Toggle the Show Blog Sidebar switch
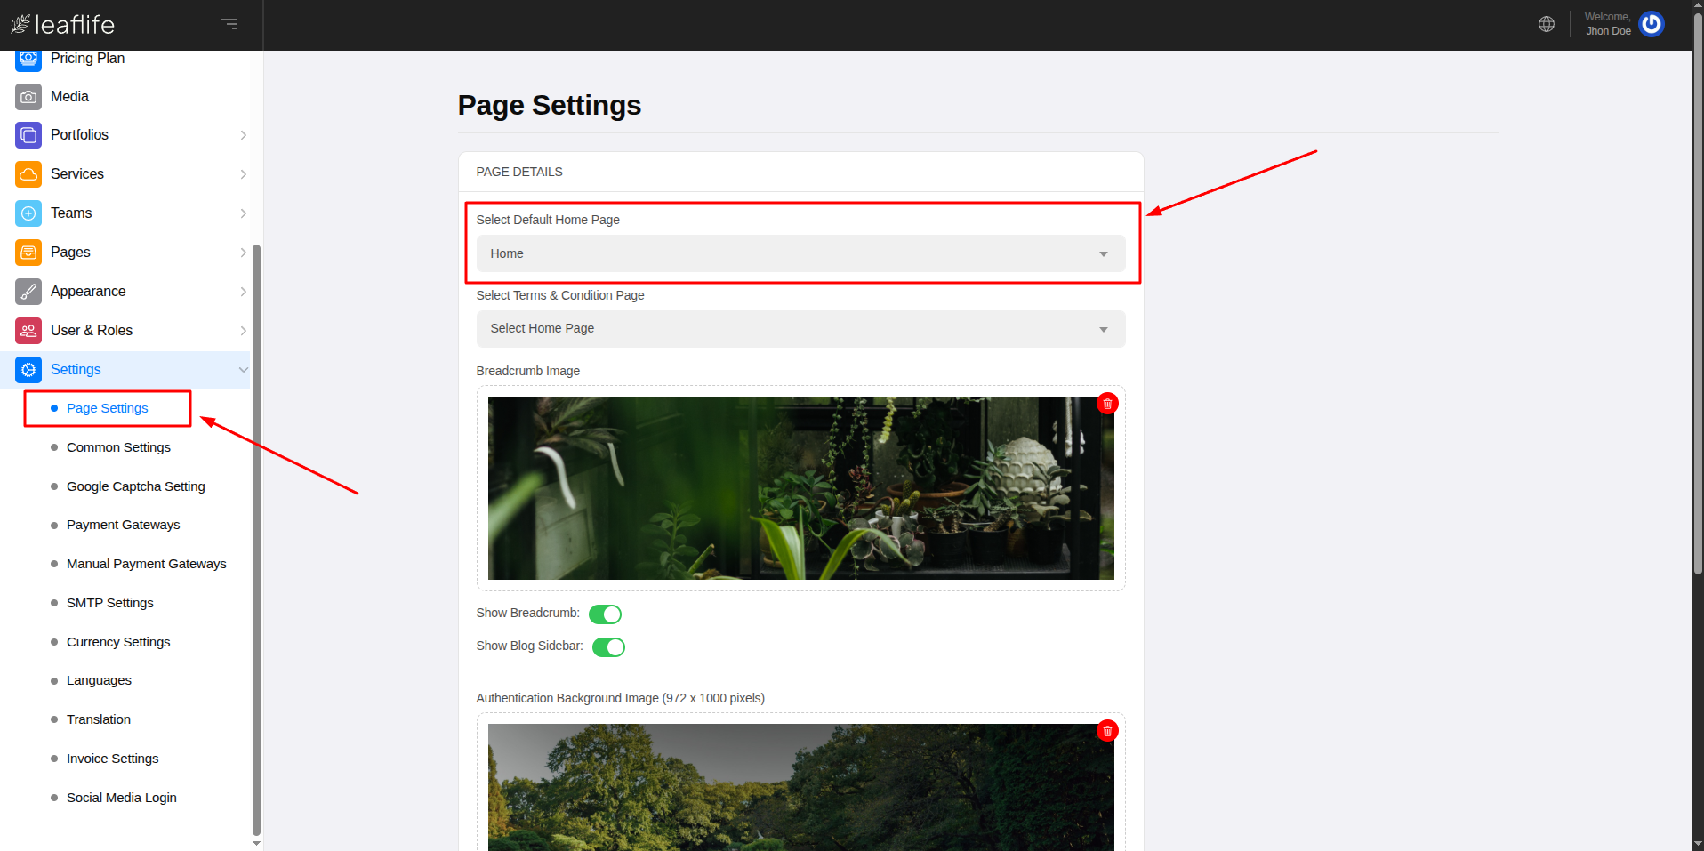 pos(608,647)
